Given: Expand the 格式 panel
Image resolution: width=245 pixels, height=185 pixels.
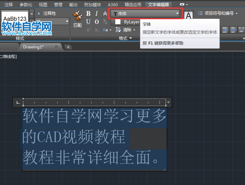Looking at the screenshot, I should (x=125, y=38).
